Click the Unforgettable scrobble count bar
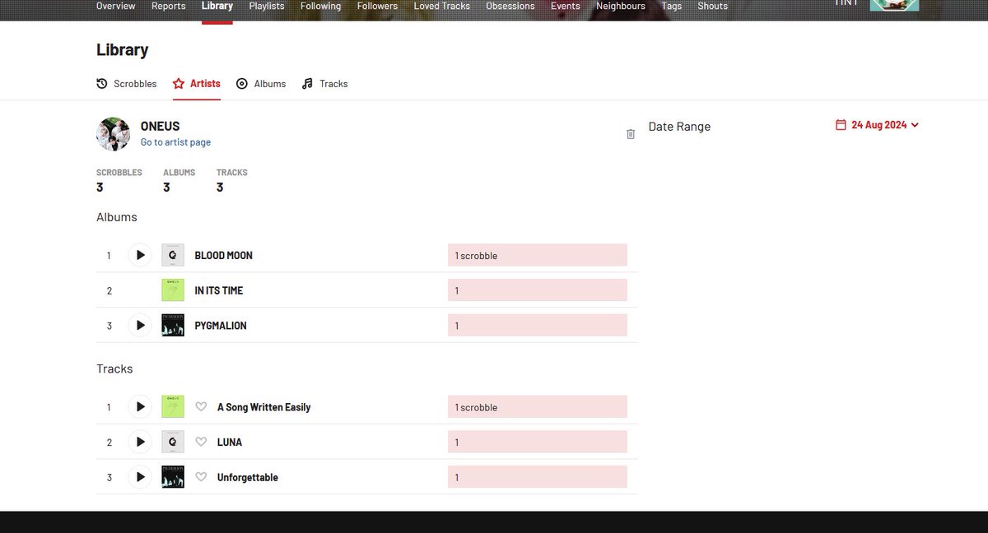Image resolution: width=988 pixels, height=533 pixels. pyautogui.click(x=538, y=477)
